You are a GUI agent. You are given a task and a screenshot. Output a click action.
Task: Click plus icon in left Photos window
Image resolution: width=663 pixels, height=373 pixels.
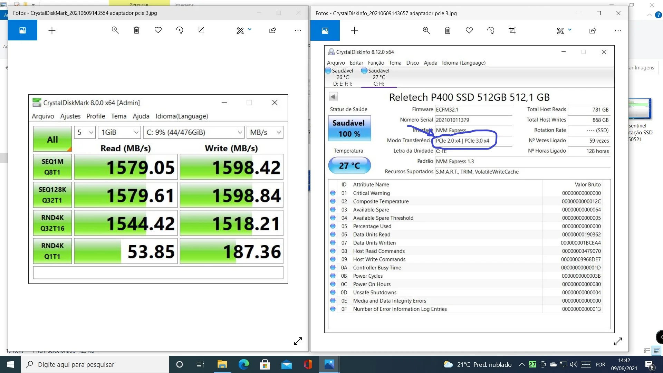(x=52, y=30)
